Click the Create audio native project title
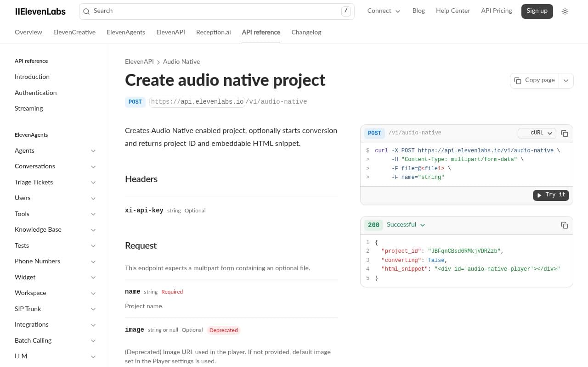Viewport: 588px width, 367px height. click(x=225, y=80)
